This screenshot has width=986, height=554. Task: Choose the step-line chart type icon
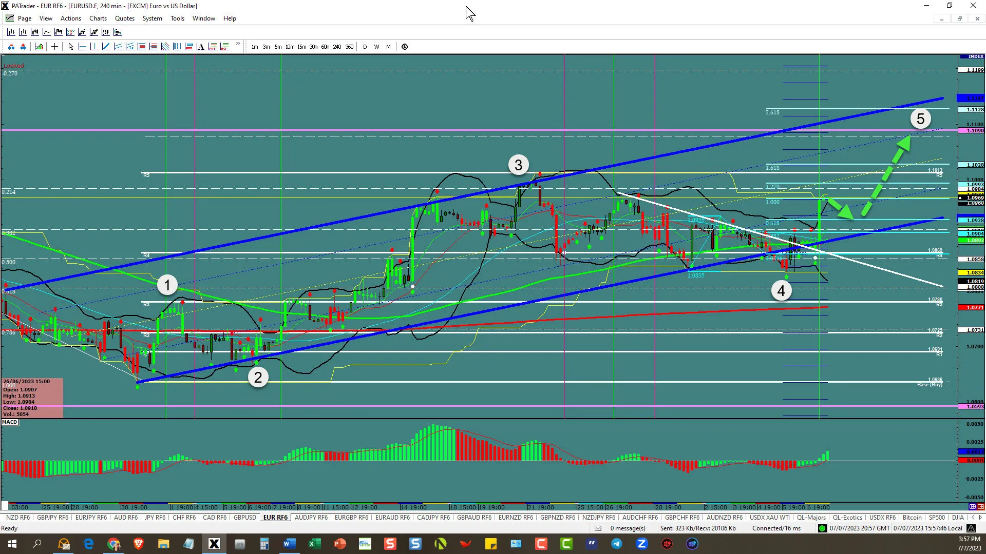pos(59,32)
